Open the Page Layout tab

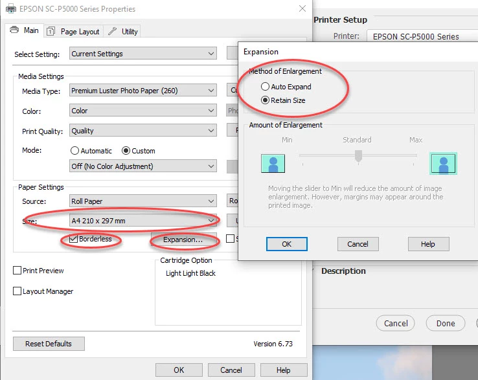tap(73, 31)
